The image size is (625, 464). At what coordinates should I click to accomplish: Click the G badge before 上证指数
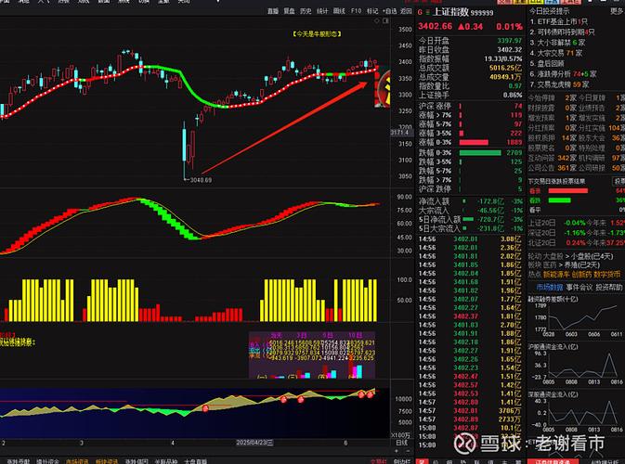click(x=420, y=13)
